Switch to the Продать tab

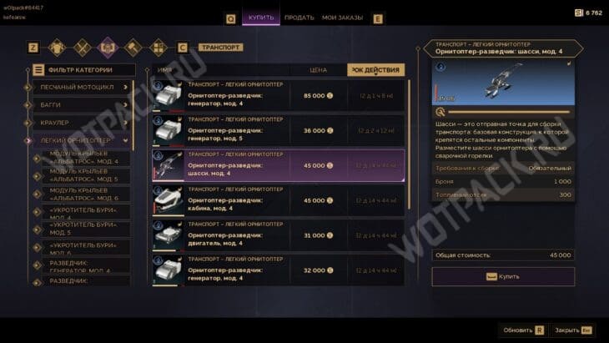(299, 18)
